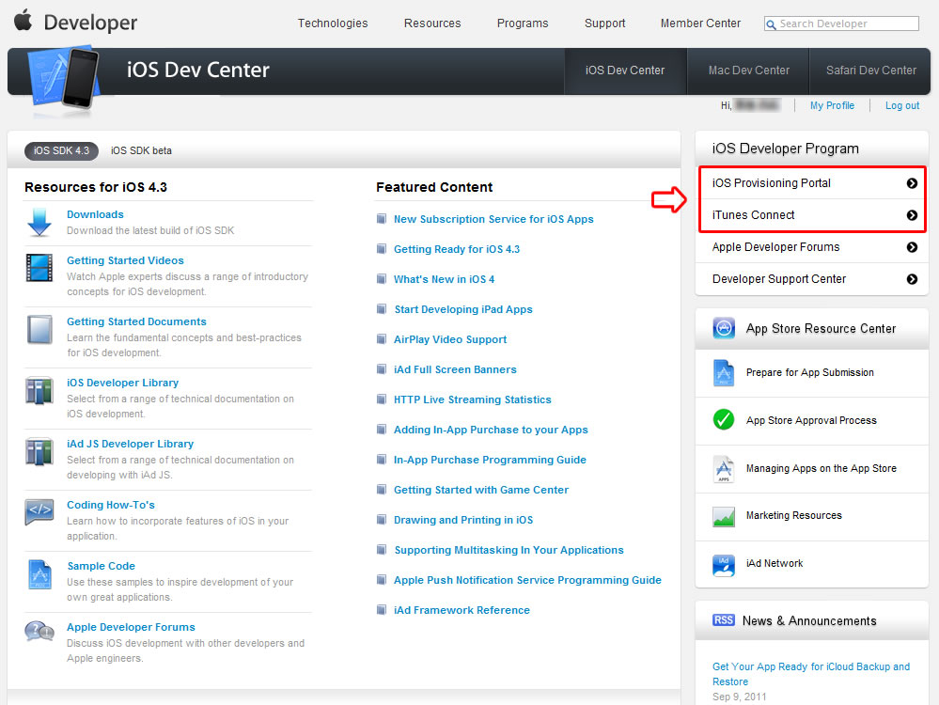This screenshot has width=939, height=705.
Task: Click bullet icon beside iAd Framework Reference
Action: (381, 610)
